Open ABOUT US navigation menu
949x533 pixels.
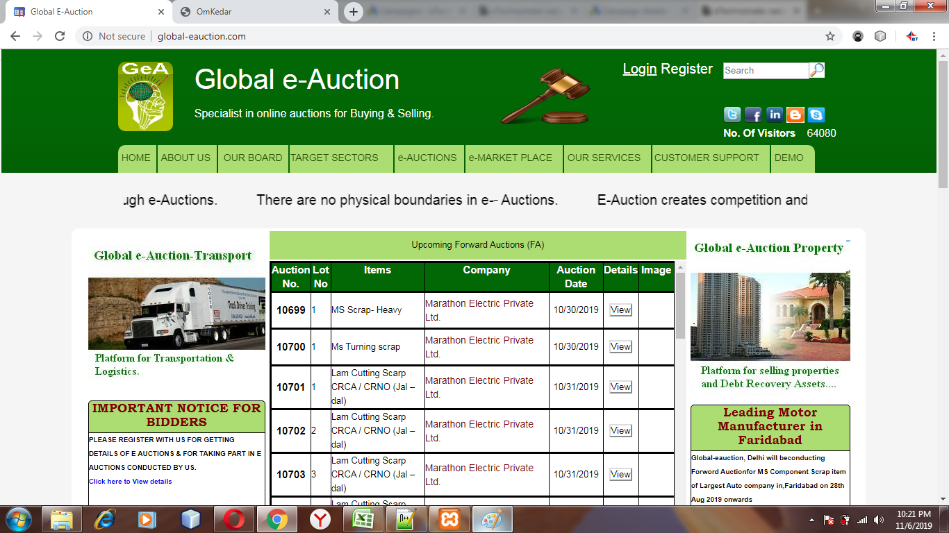(186, 158)
